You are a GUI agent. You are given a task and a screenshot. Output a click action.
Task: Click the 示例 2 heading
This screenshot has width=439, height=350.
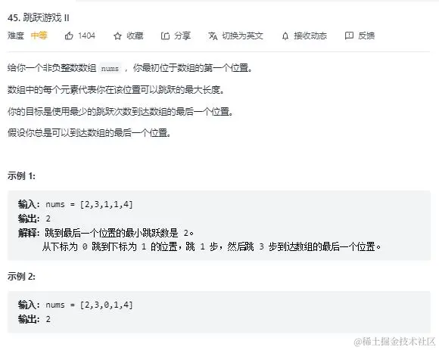pos(21,277)
